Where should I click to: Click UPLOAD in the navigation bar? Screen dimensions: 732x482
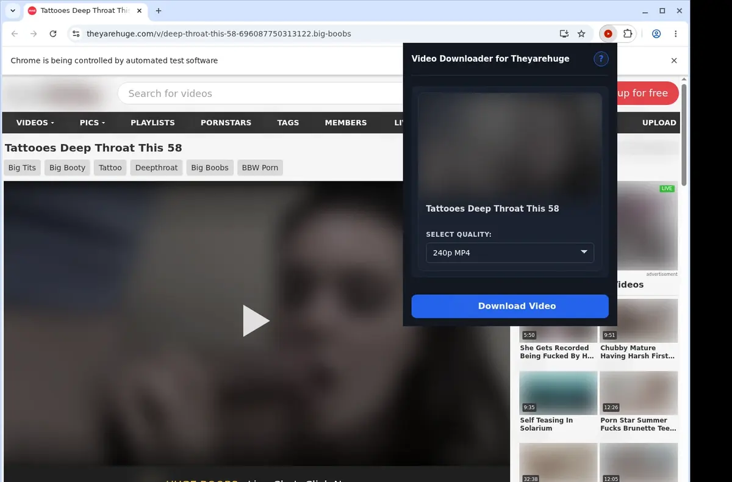(659, 123)
